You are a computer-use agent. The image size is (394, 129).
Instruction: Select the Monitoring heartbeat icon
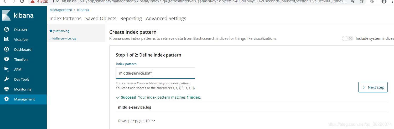point(7,89)
